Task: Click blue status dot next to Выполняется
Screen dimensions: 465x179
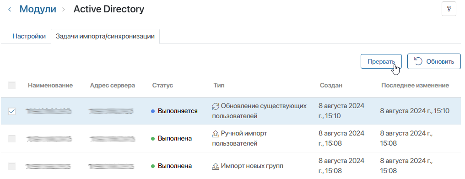Action: [153, 111]
